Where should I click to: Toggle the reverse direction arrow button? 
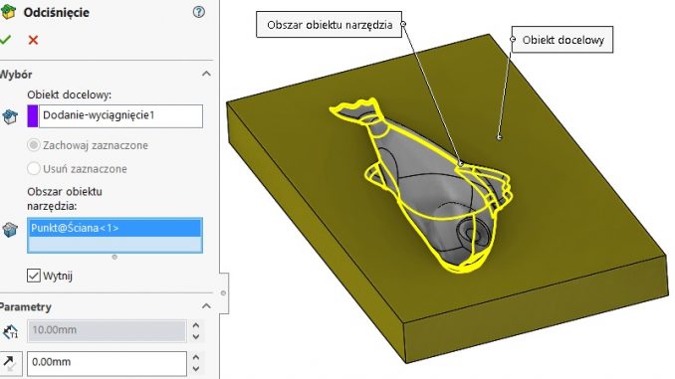[x=10, y=363]
